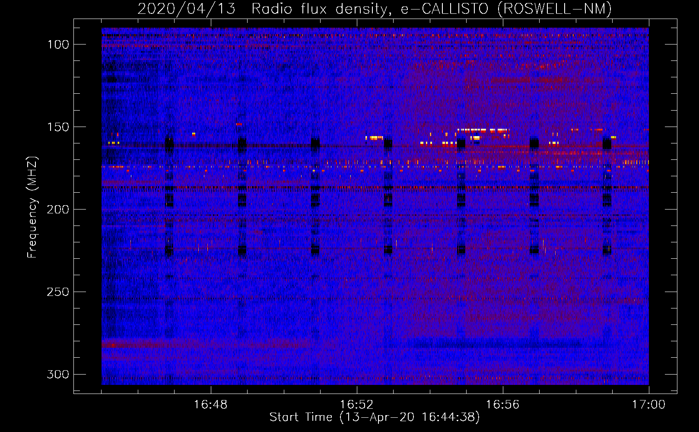Click the 17:00 time axis label

648,405
